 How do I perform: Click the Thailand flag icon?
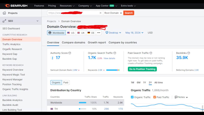52,109
